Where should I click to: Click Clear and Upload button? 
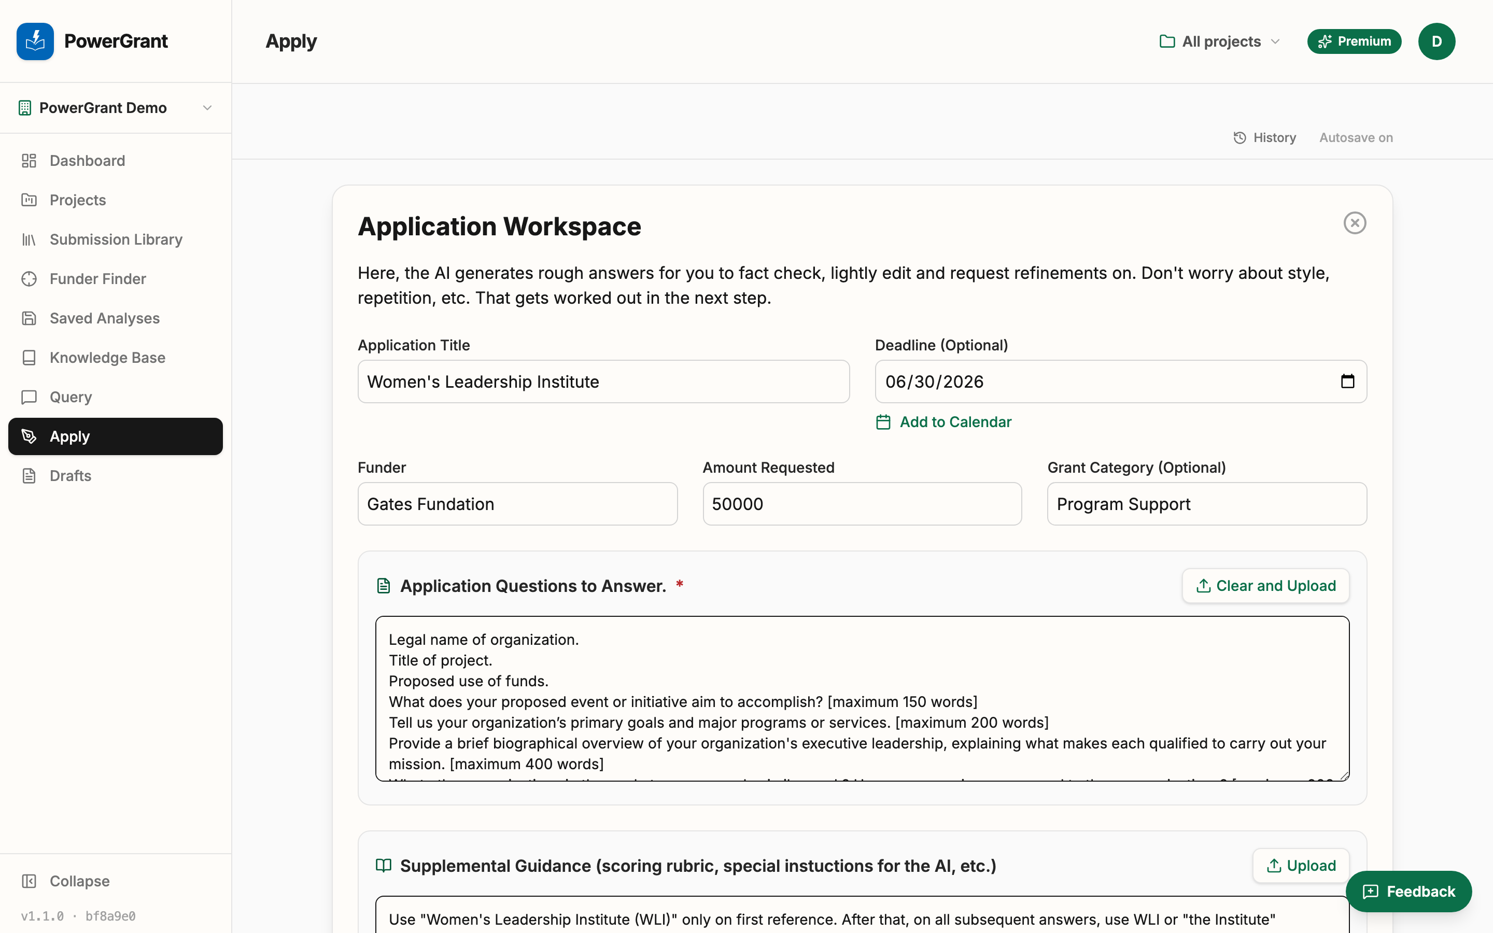1265,586
